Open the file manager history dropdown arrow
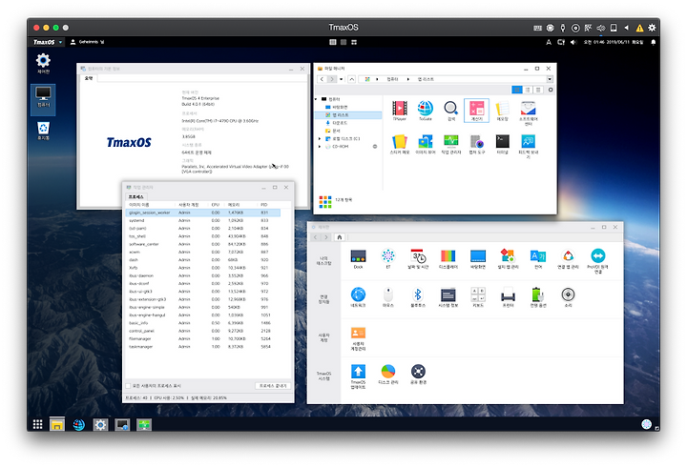 pyautogui.click(x=342, y=79)
